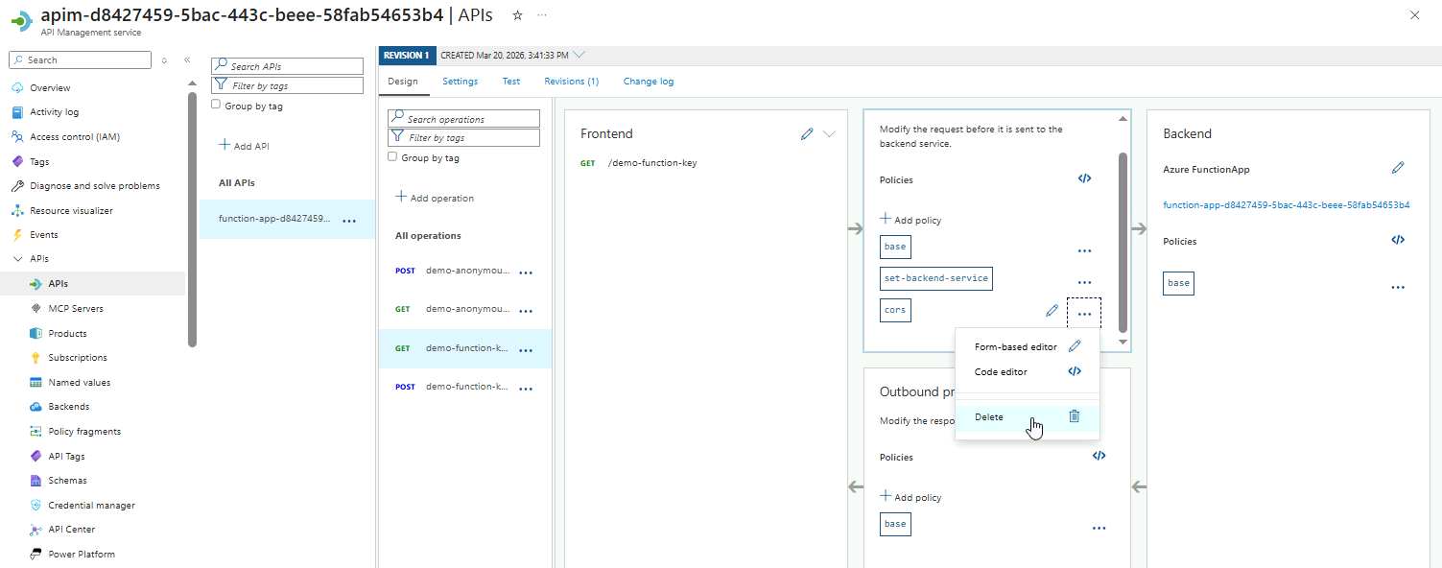Click pencil icon to edit Frontend

click(807, 134)
